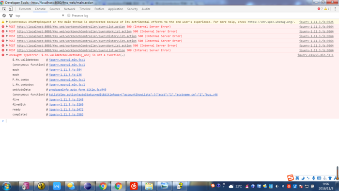Expand the first queryList.action POST error
This screenshot has height=191, width=339.
(x=7, y=26)
